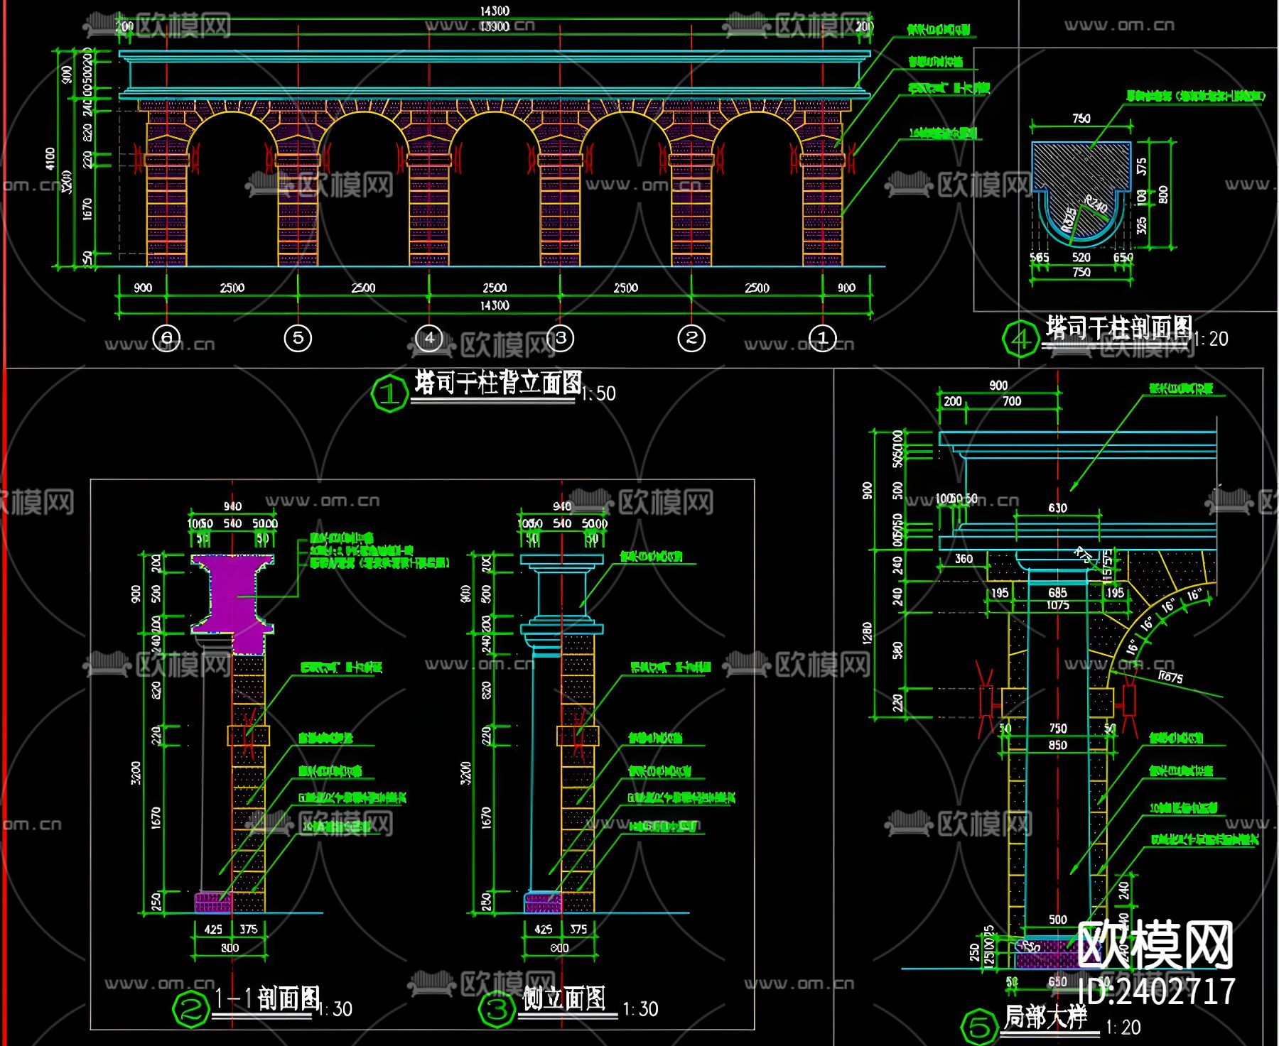1279x1046 pixels.
Task: Click the 14300 overall dimension below the elevation
Action: coord(495,305)
